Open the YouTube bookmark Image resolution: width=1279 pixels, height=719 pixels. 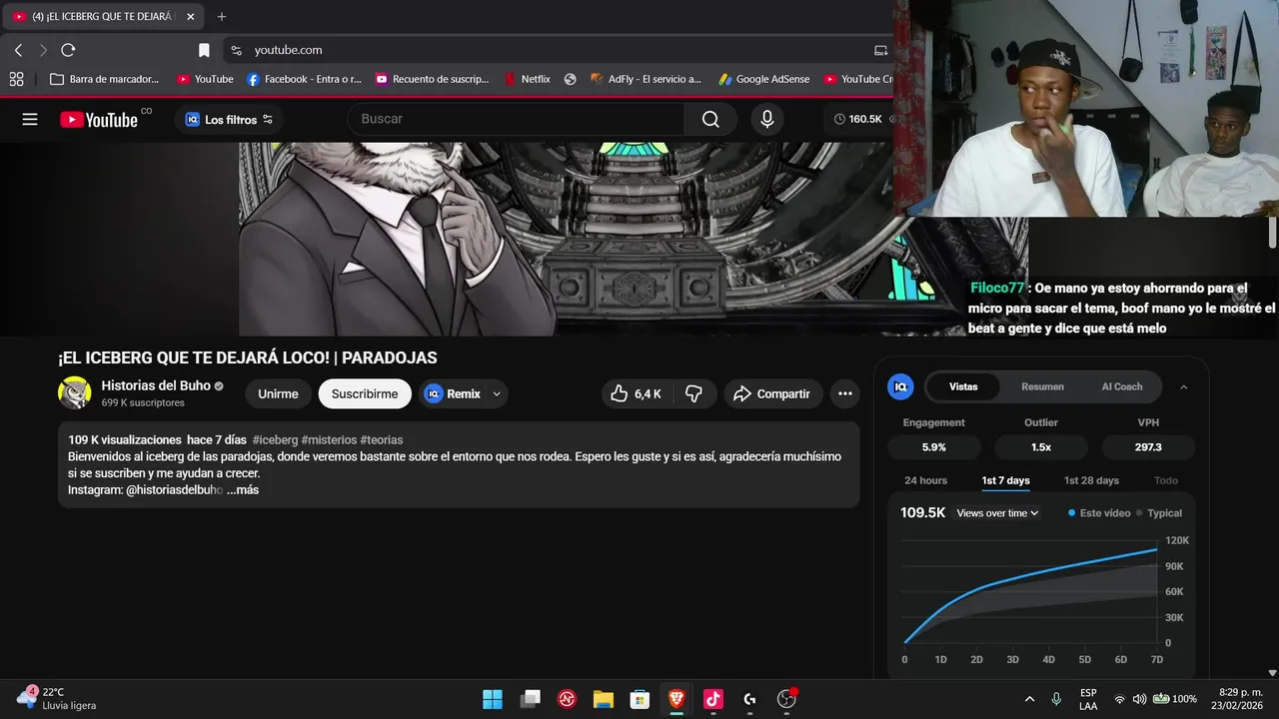tap(205, 79)
